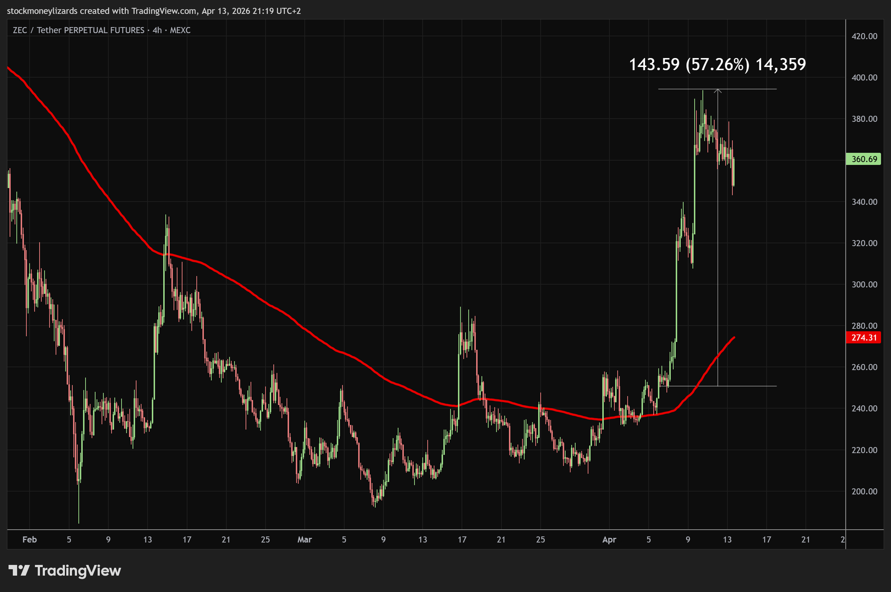Select the green 360.69 current price tag
The height and width of the screenshot is (592, 891).
[864, 159]
